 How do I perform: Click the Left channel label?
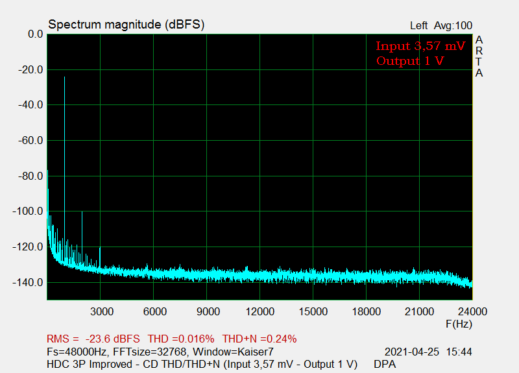coord(418,25)
